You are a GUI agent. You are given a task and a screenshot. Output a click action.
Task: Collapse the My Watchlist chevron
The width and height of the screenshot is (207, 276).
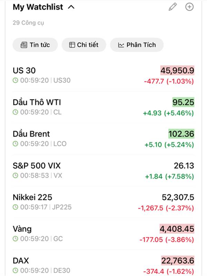(x=71, y=7)
